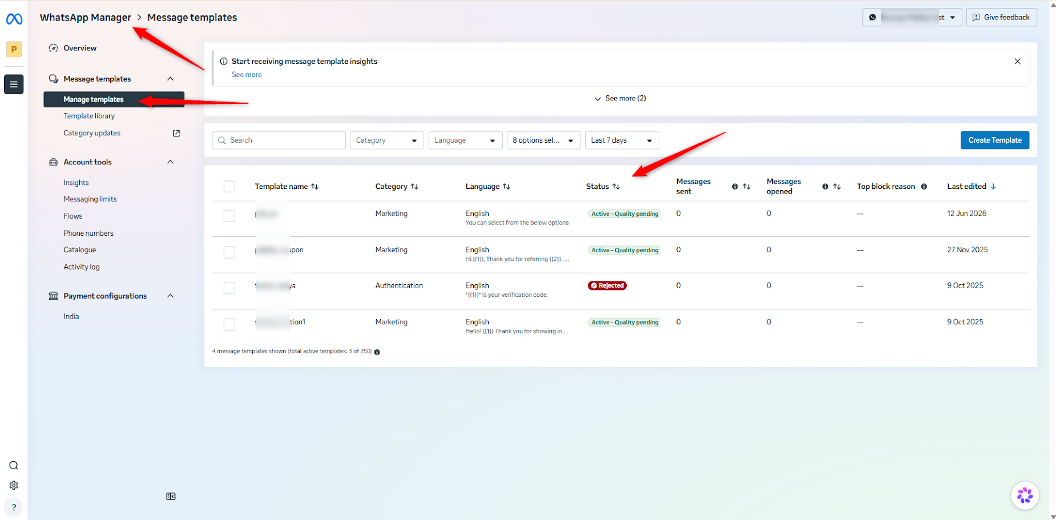Screen dimensions: 1056x520
Task: Select Manage templates in the sidebar
Action: [x=114, y=99]
